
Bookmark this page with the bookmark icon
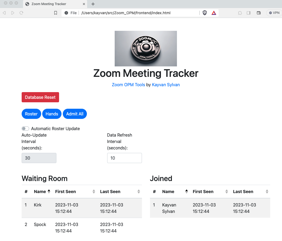(56, 13)
